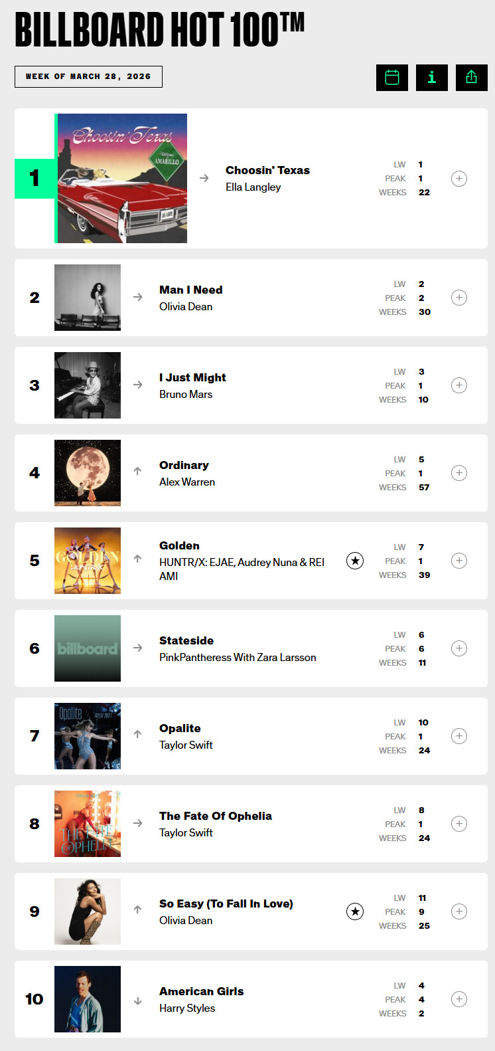Expand the American Girls entry
Screen dimensions: 495x1051
click(x=459, y=999)
